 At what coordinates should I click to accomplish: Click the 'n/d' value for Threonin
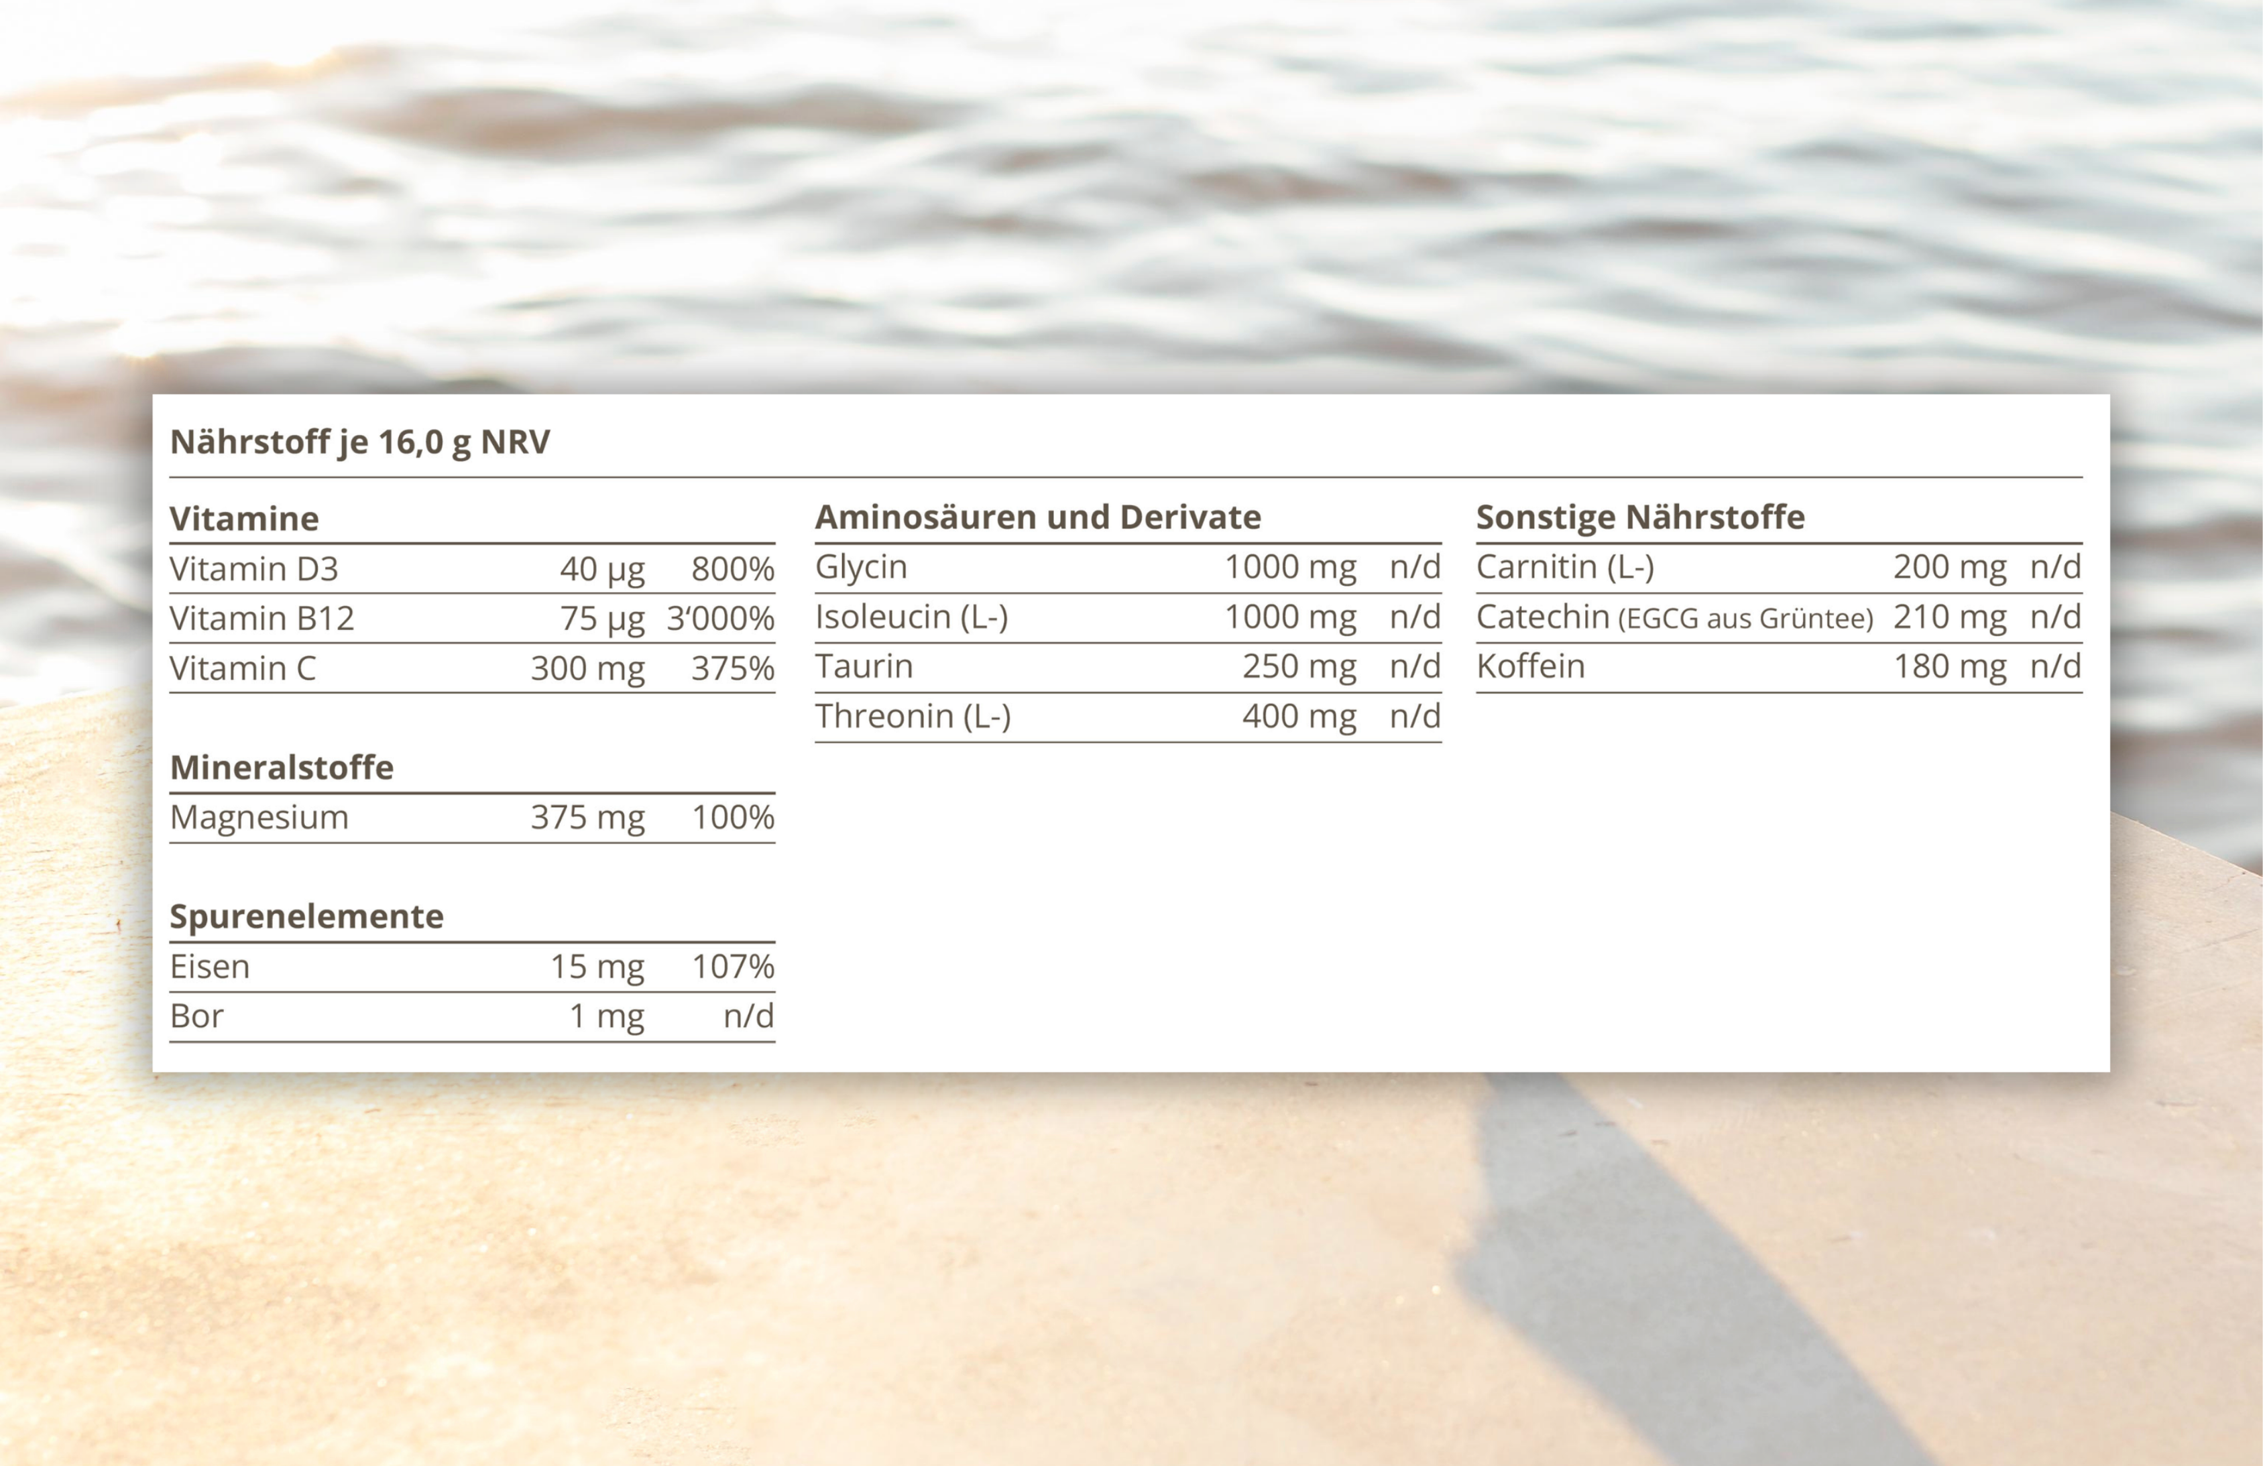click(1415, 716)
